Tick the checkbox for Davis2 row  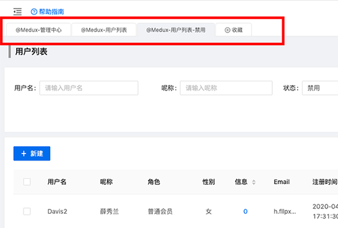click(x=27, y=211)
